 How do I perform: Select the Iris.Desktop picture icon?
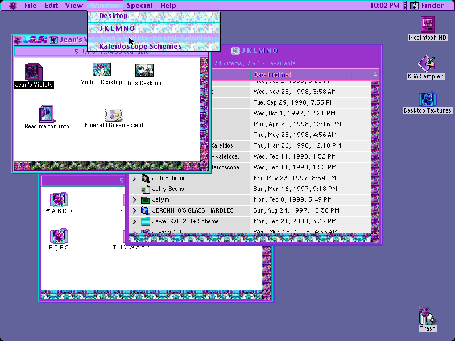144,70
